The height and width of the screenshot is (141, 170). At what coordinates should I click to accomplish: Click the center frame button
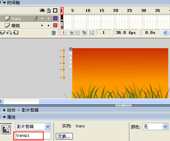click(x=64, y=32)
